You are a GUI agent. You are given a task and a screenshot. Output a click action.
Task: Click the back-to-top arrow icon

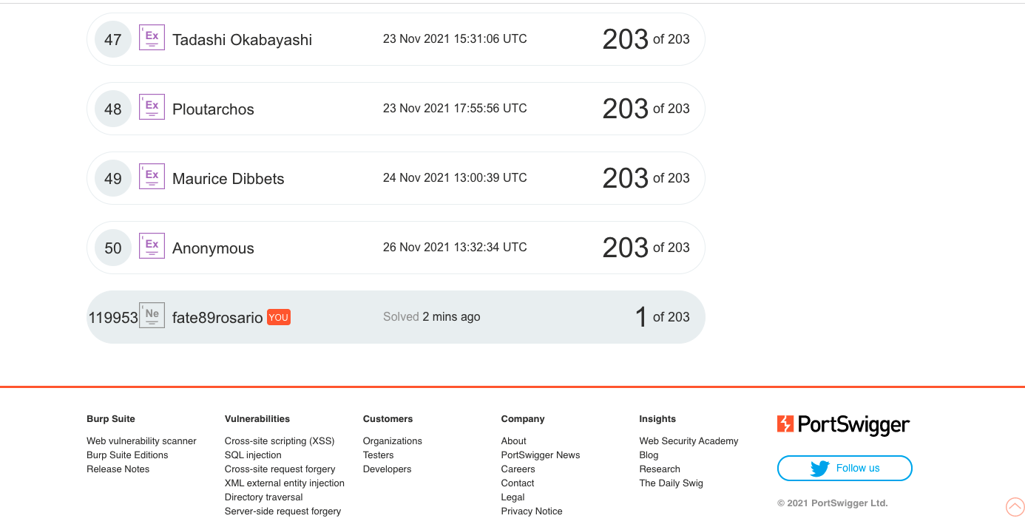coord(1015,507)
